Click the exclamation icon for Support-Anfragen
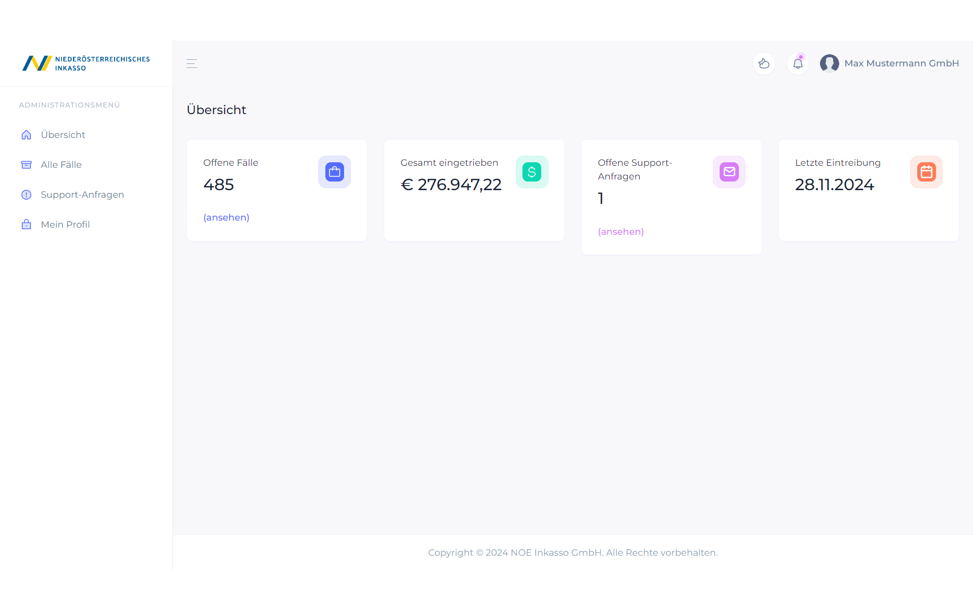 [x=26, y=195]
